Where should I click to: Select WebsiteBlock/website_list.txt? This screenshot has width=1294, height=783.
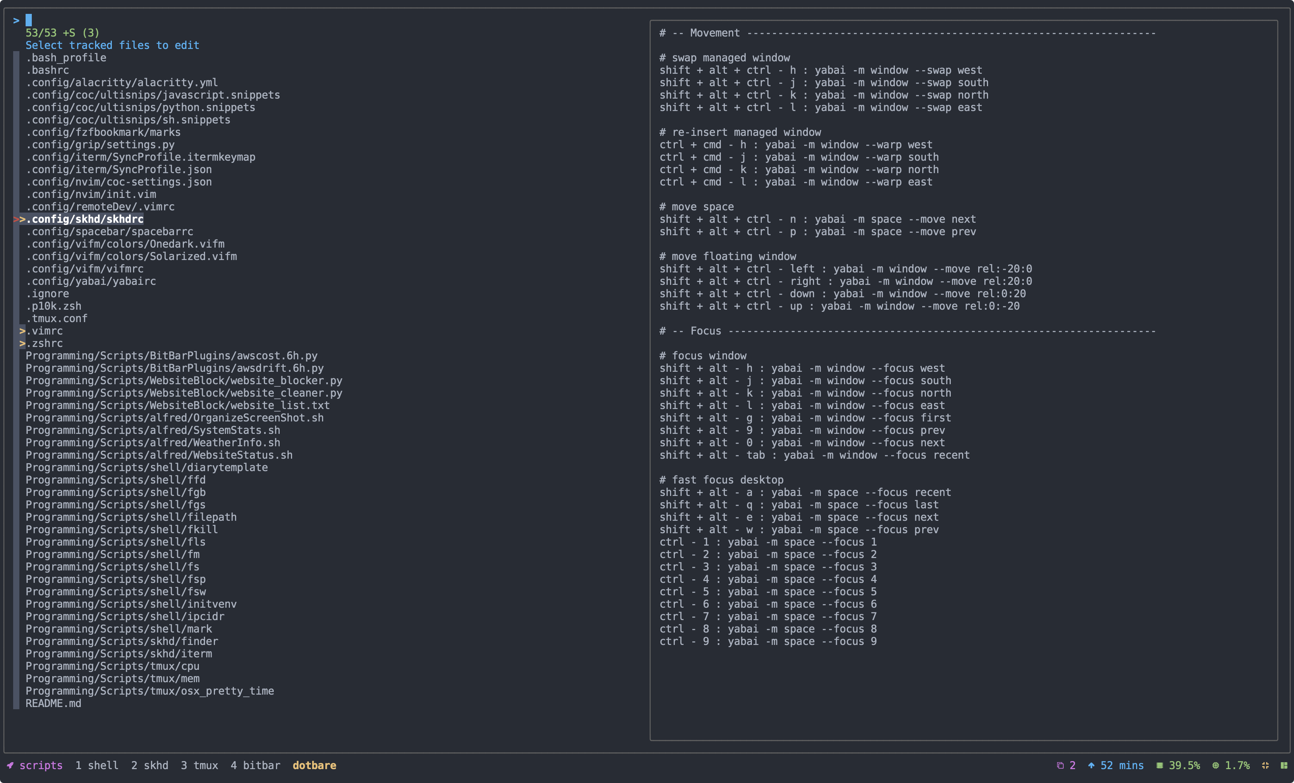[x=178, y=405]
